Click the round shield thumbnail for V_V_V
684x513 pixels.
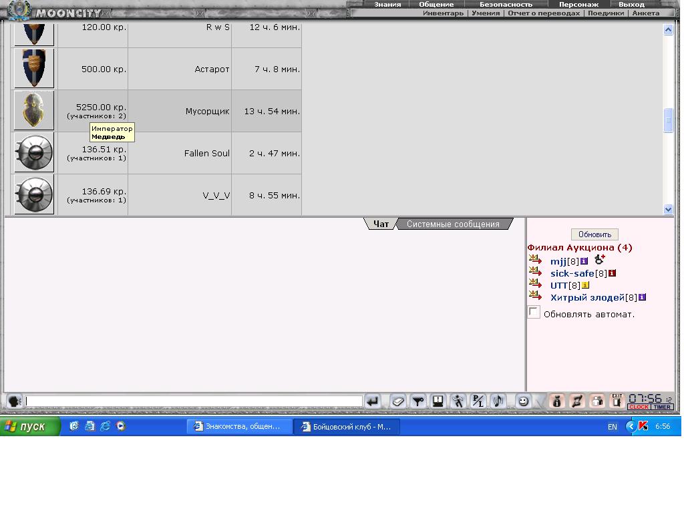point(34,194)
